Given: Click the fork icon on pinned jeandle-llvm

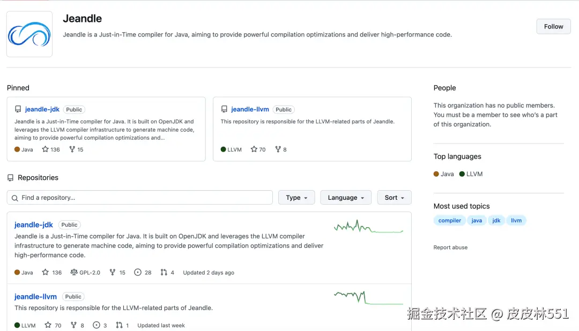Looking at the screenshot, I should pyautogui.click(x=278, y=149).
